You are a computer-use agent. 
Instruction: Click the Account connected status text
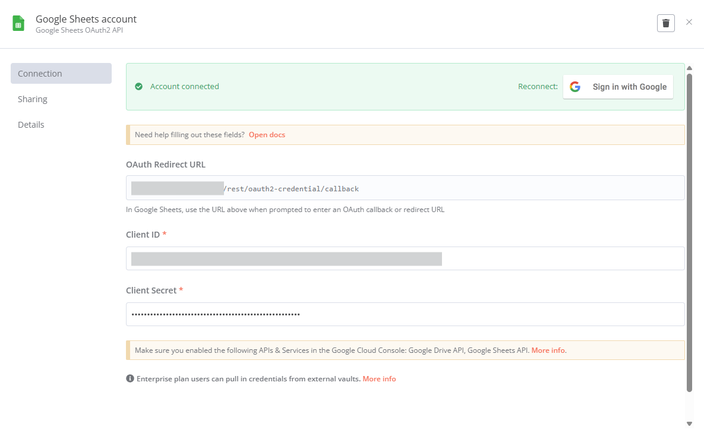tap(185, 87)
